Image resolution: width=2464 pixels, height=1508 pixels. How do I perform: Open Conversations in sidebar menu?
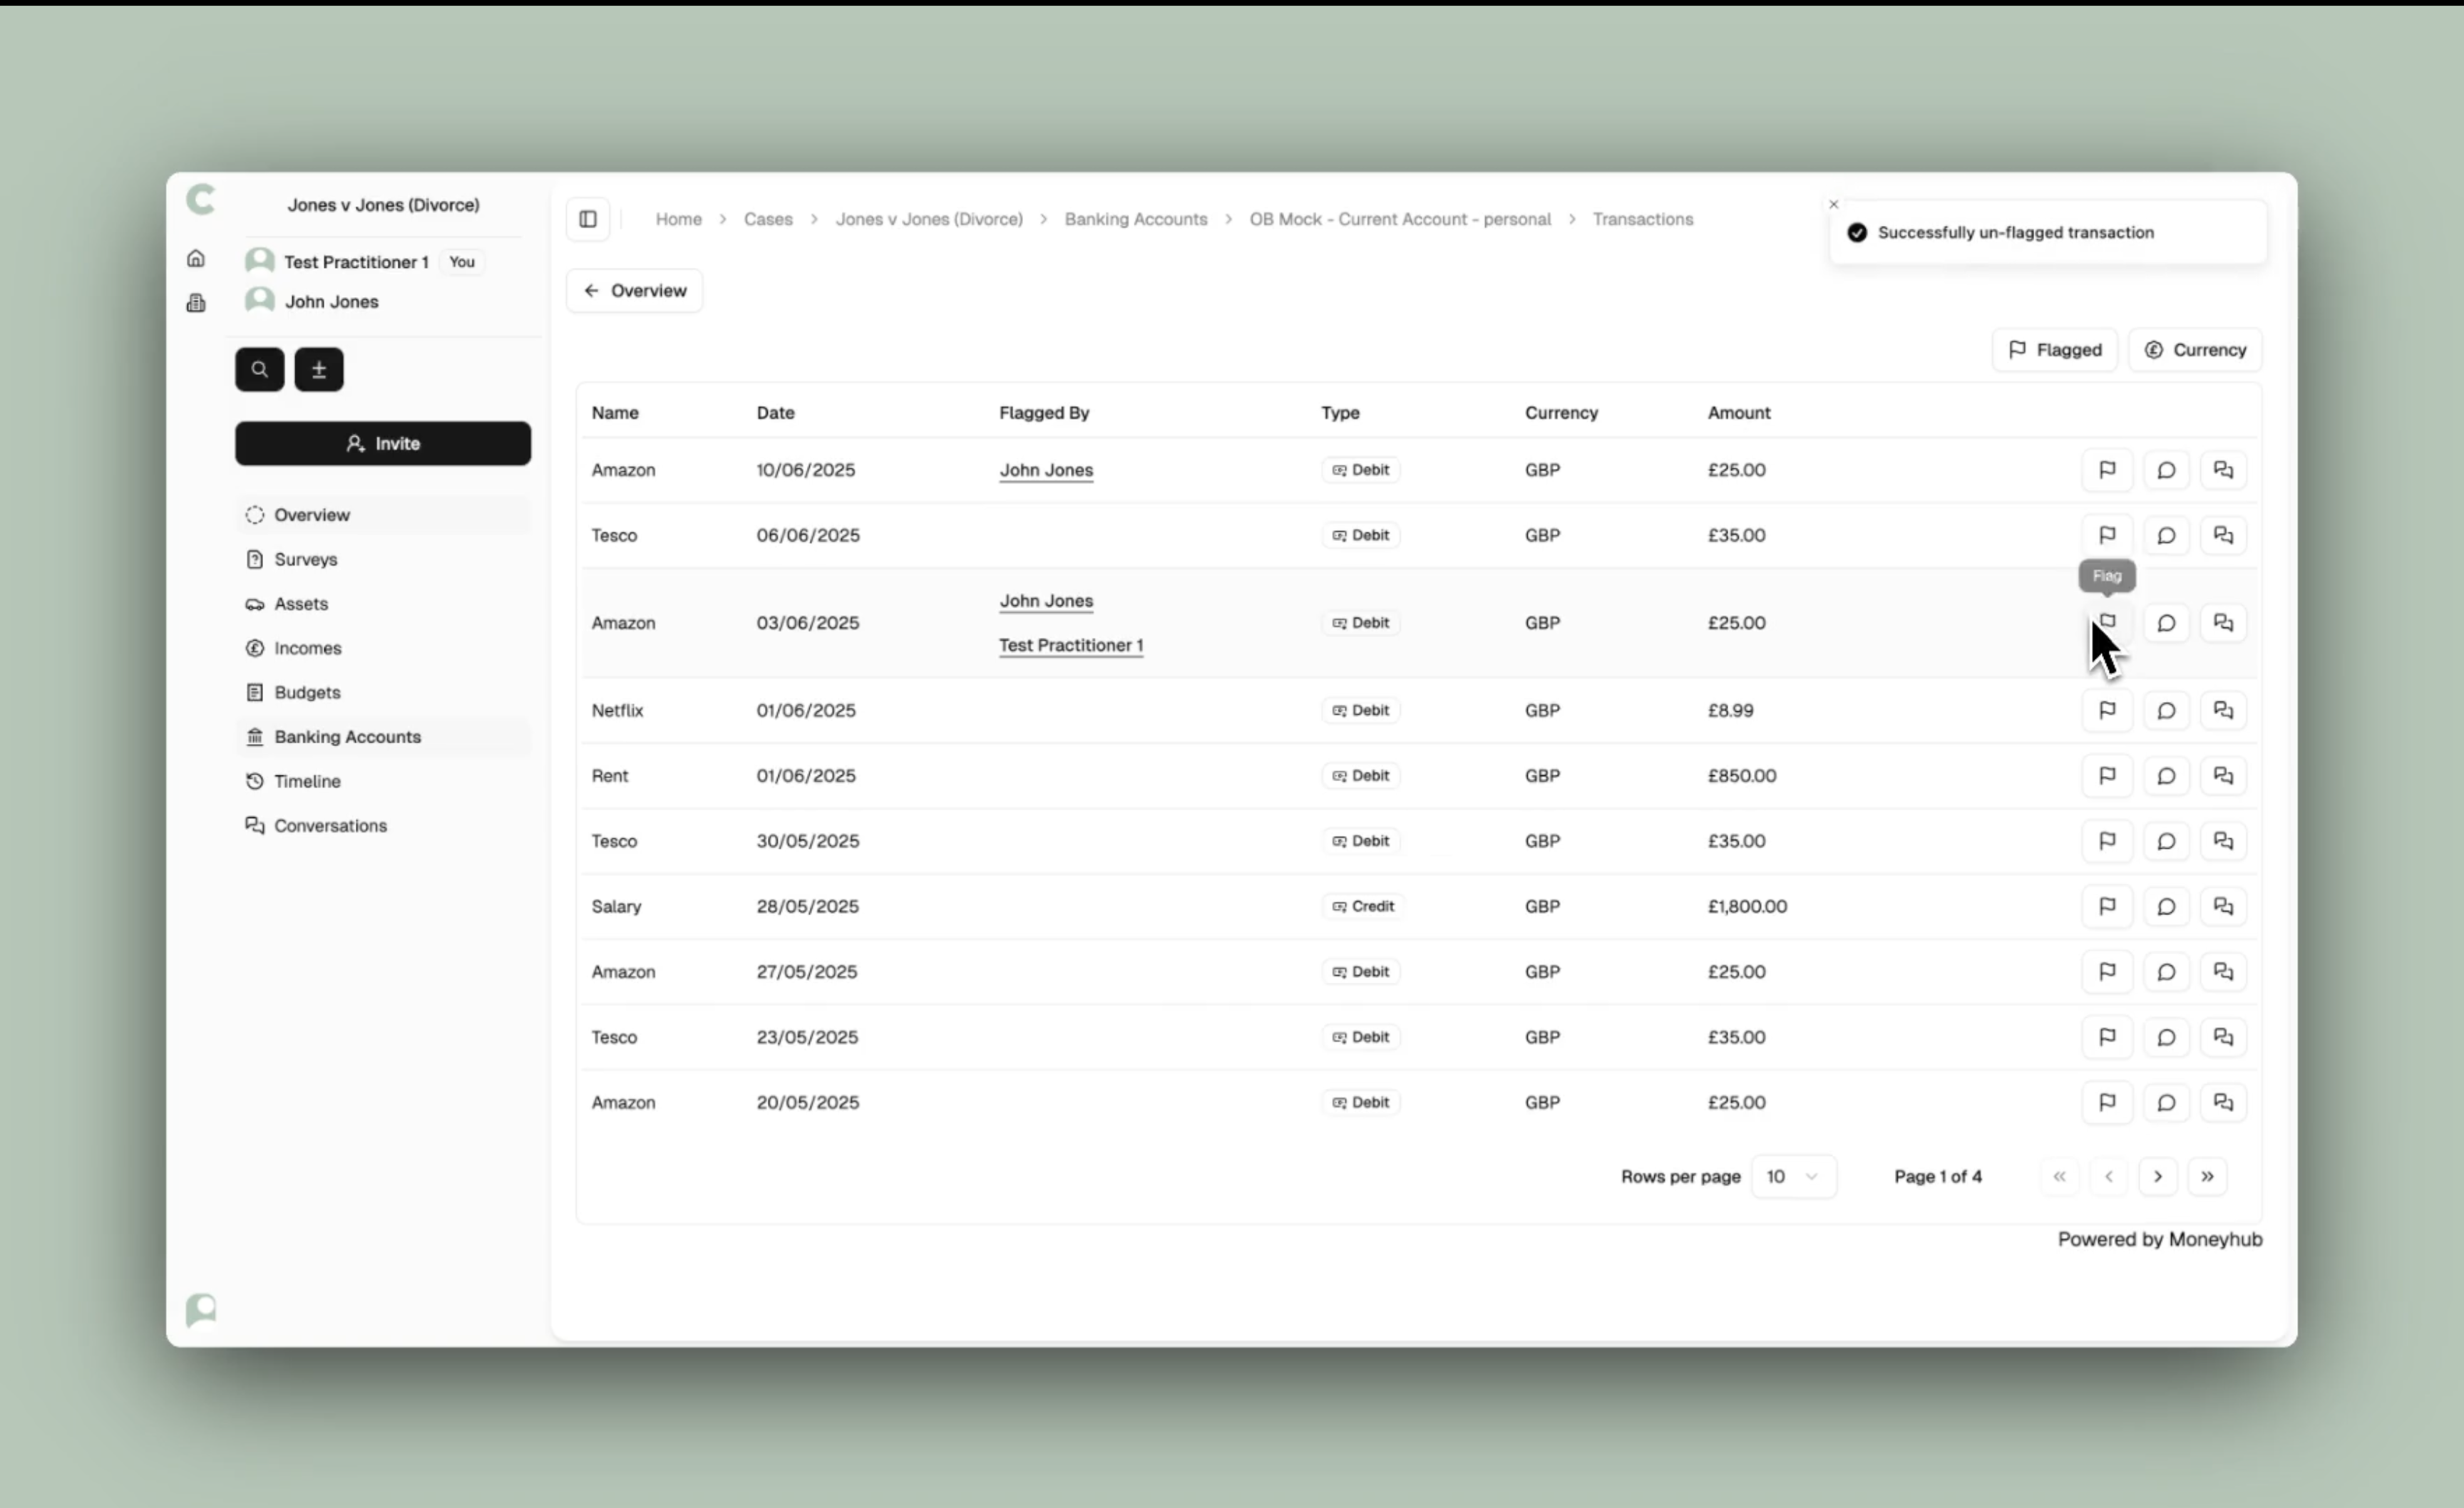(x=330, y=825)
